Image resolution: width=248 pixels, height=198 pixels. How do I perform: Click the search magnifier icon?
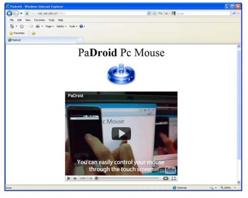234,14
